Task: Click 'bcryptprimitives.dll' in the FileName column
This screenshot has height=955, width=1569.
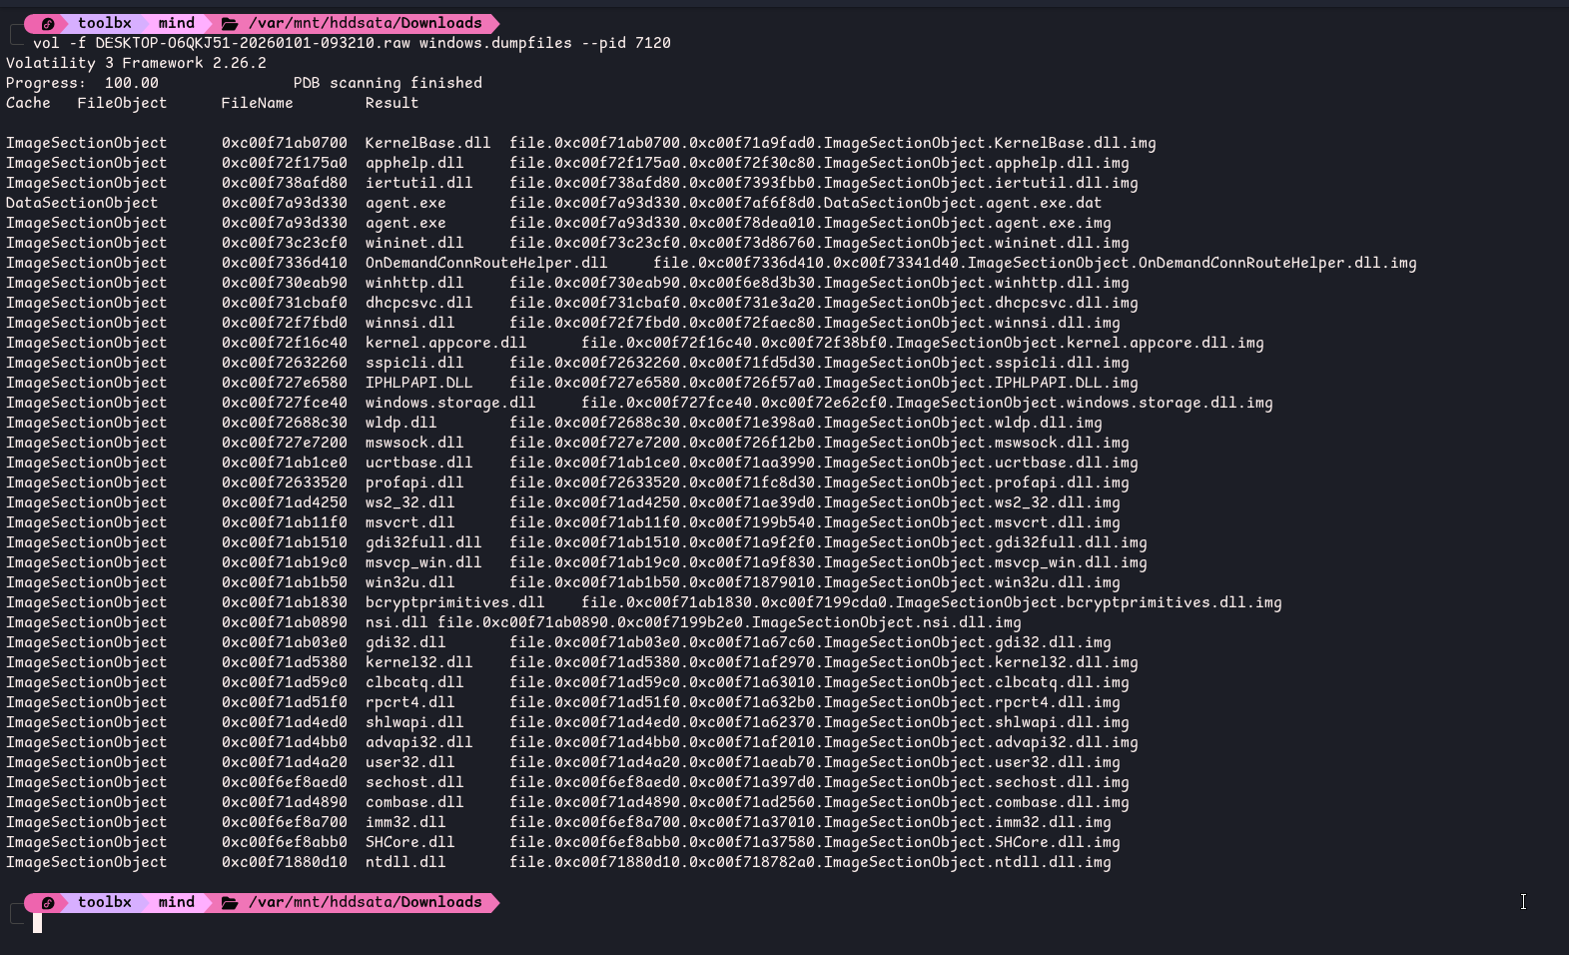Action: coord(454,602)
